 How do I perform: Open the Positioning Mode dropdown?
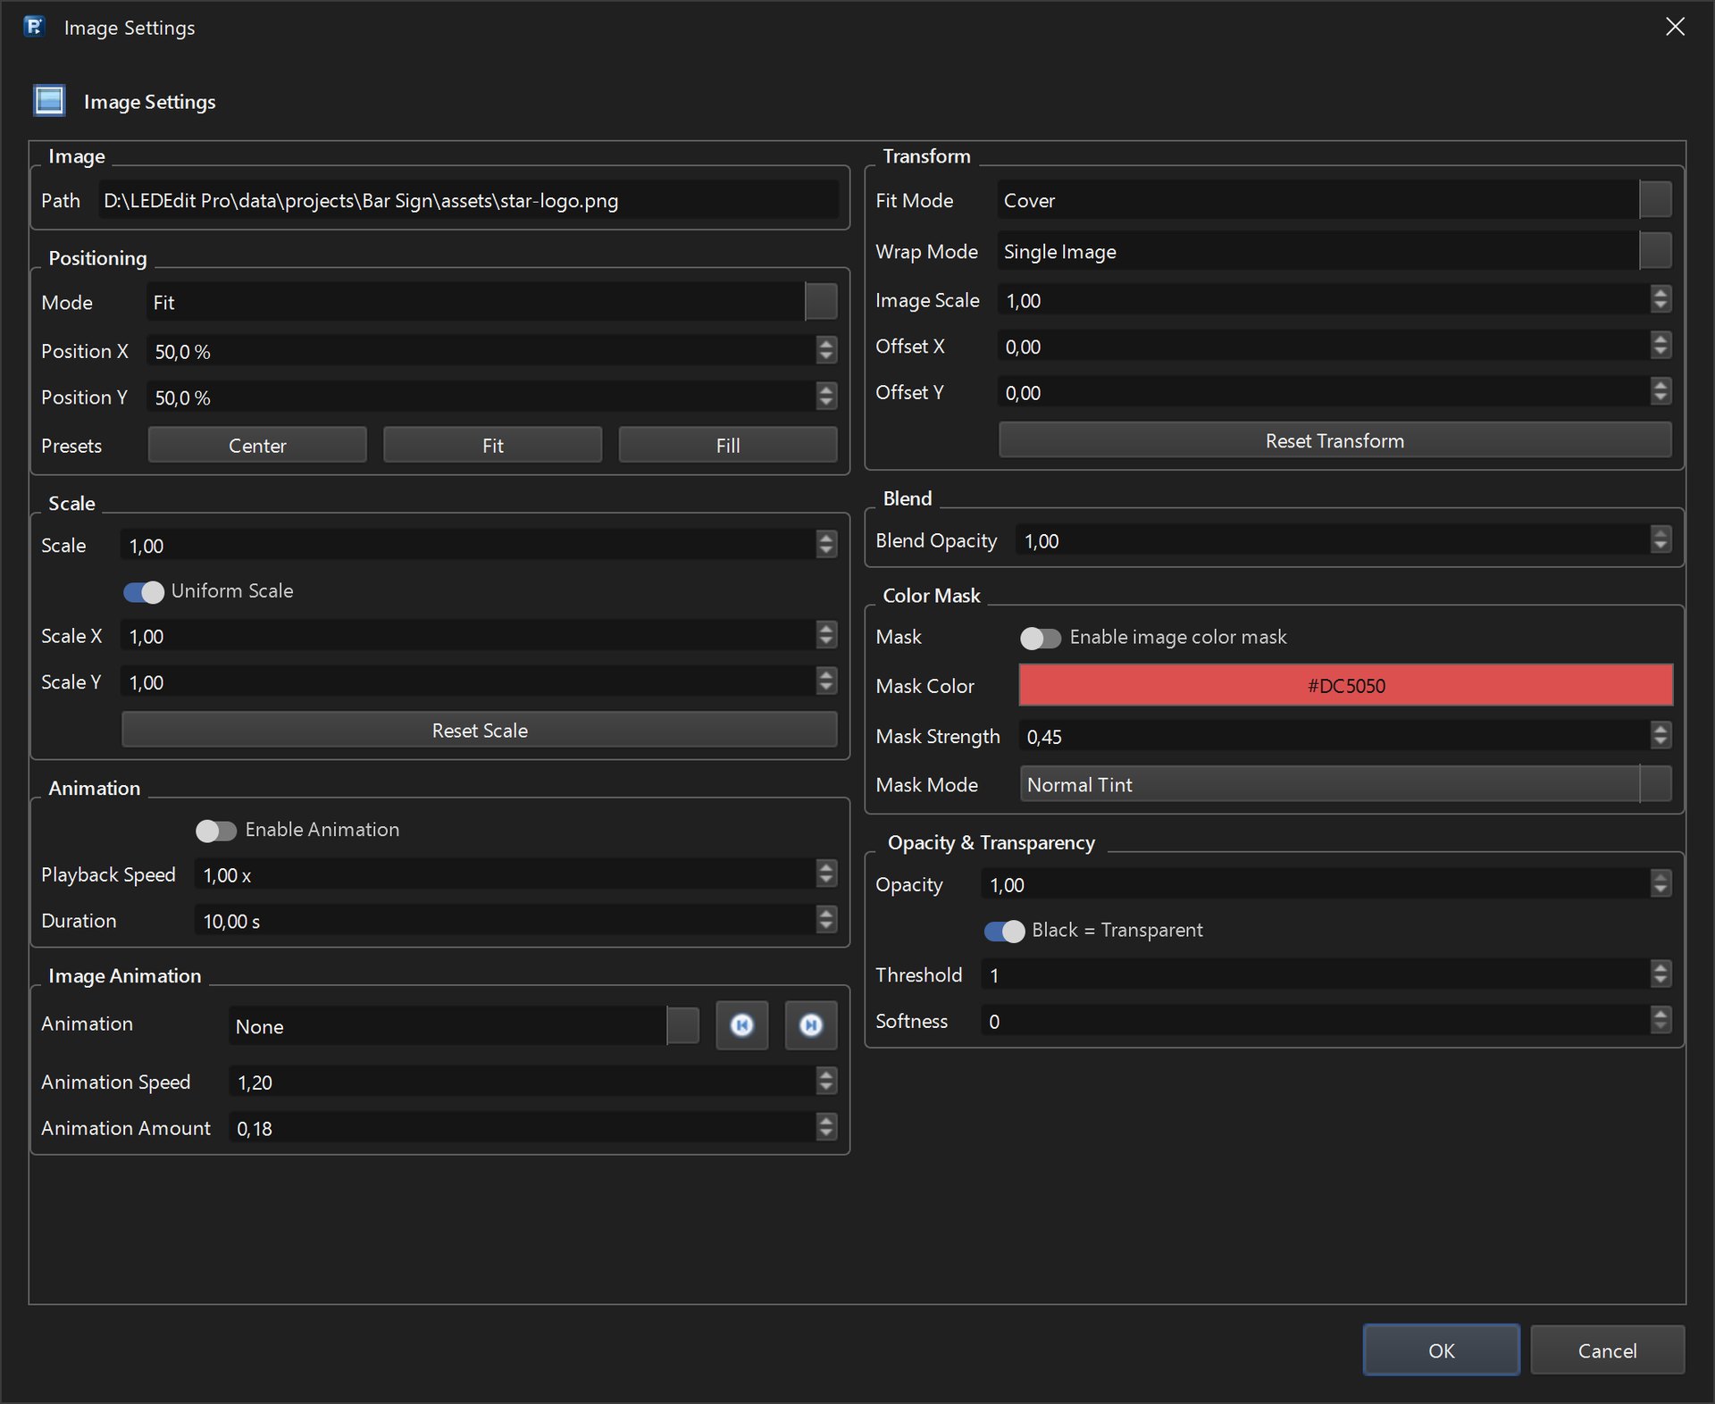pyautogui.click(x=492, y=302)
